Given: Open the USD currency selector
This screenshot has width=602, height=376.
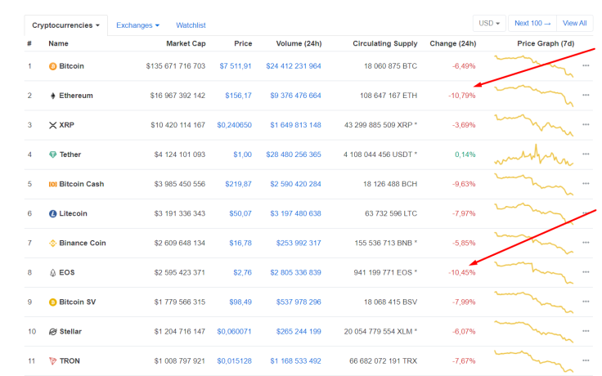Looking at the screenshot, I should pyautogui.click(x=489, y=24).
